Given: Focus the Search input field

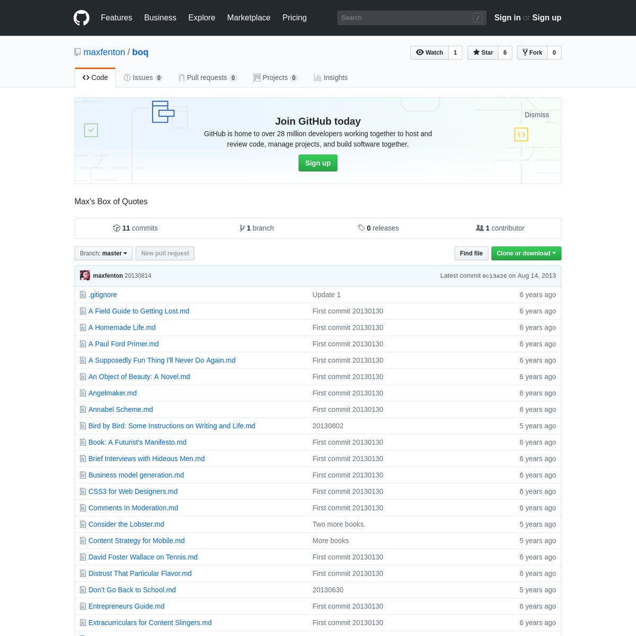Looking at the screenshot, I should [x=411, y=17].
